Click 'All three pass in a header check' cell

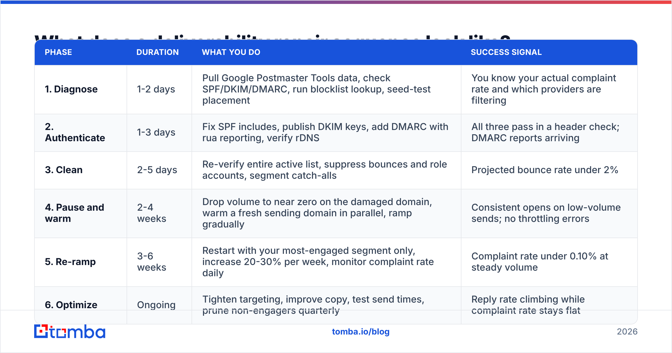(549, 133)
